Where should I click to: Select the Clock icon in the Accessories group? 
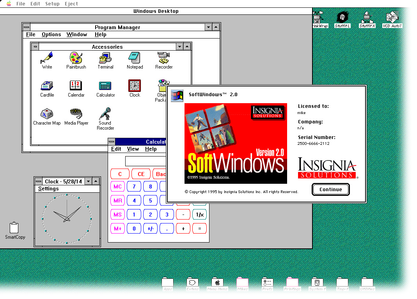pos(135,86)
